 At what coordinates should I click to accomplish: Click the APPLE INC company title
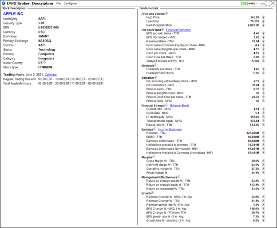(x=13, y=14)
